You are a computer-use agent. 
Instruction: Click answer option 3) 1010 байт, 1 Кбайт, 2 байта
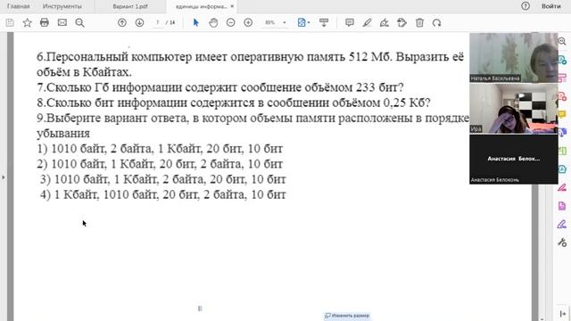coord(162,179)
